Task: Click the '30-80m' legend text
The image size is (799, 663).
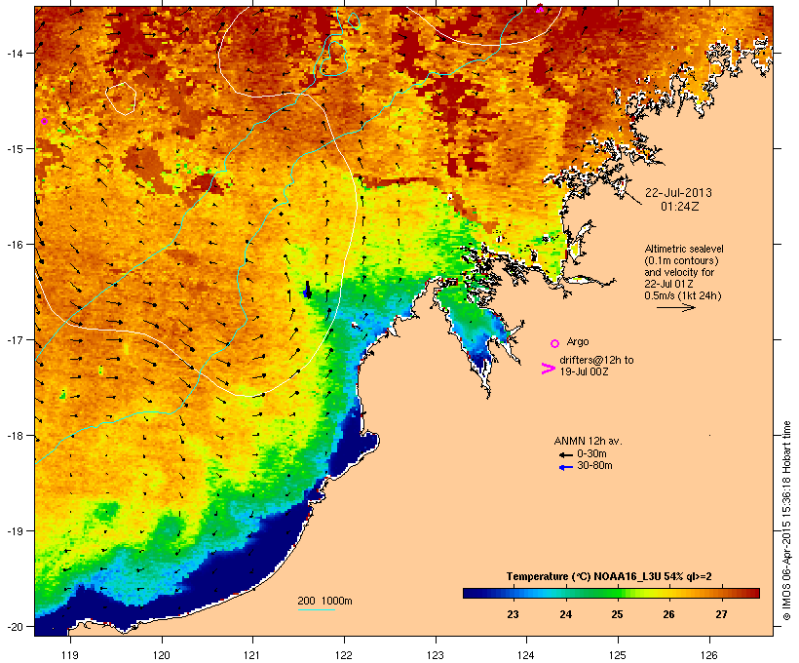Action: click(594, 466)
